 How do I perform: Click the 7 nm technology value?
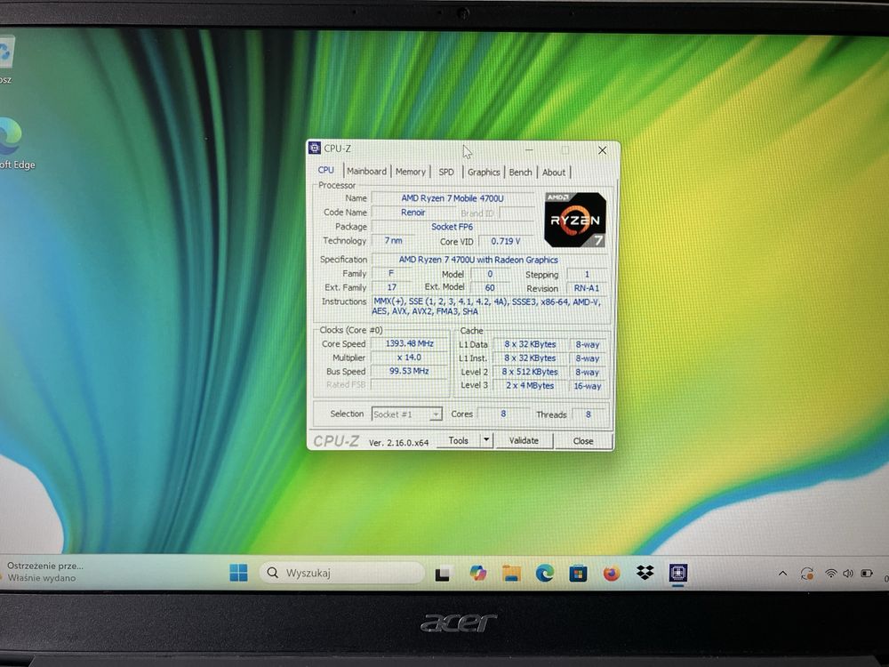[393, 240]
